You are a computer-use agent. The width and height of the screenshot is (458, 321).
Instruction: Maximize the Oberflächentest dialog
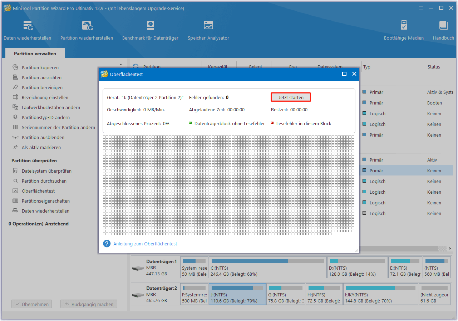[x=344, y=74]
